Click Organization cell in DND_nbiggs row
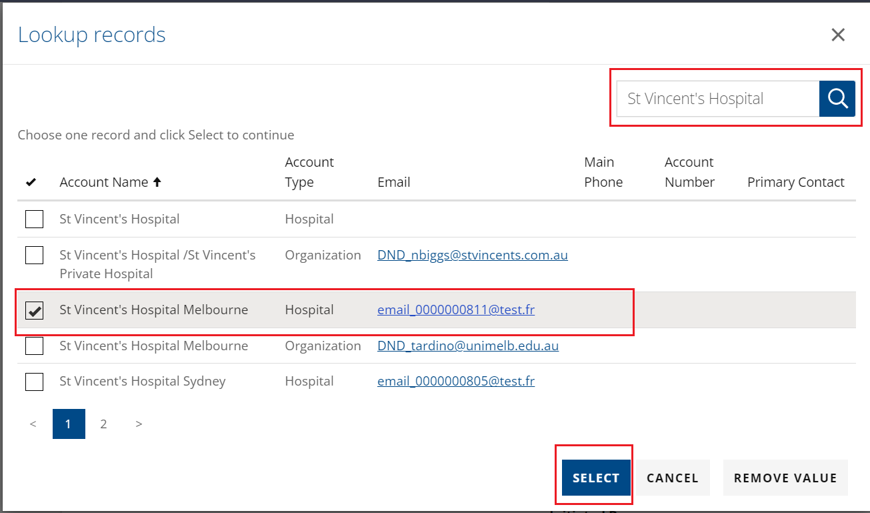This screenshot has height=513, width=870. coord(323,255)
